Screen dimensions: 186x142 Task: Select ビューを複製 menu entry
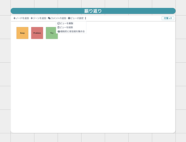pyautogui.click(x=71, y=24)
